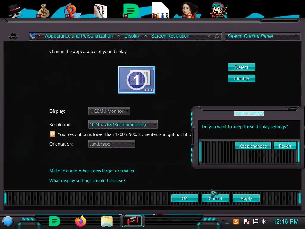Click the 12:16 PM taskbar clock
This screenshot has width=305, height=229.
pyautogui.click(x=286, y=222)
